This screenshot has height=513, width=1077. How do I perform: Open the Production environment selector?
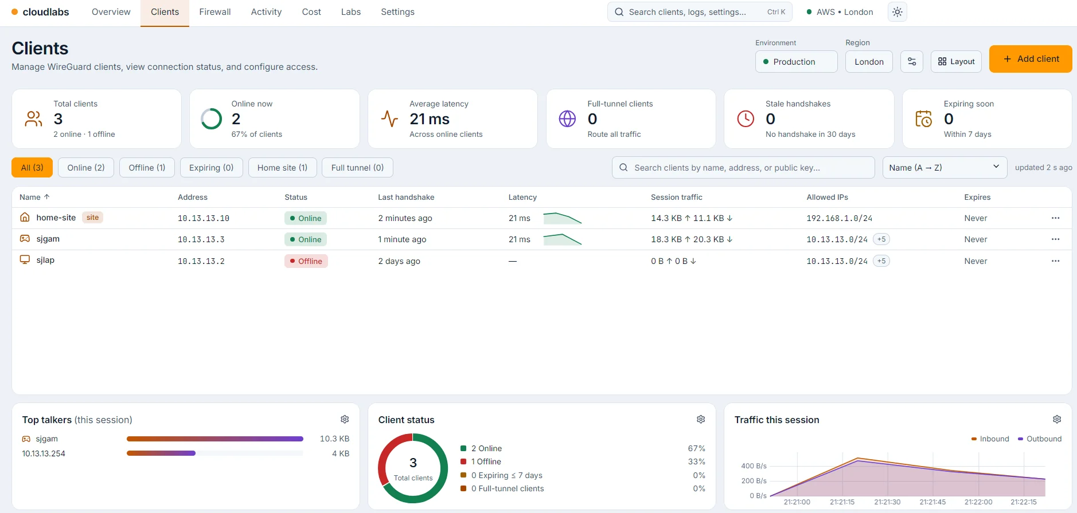pyautogui.click(x=797, y=62)
